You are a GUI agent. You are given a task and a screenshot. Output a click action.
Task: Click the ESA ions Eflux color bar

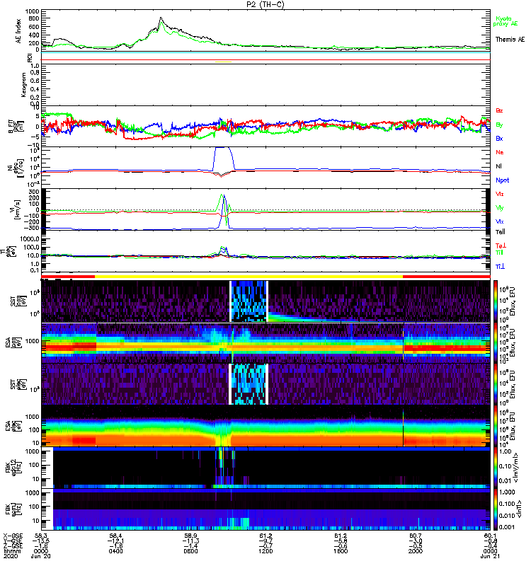pyautogui.click(x=496, y=342)
